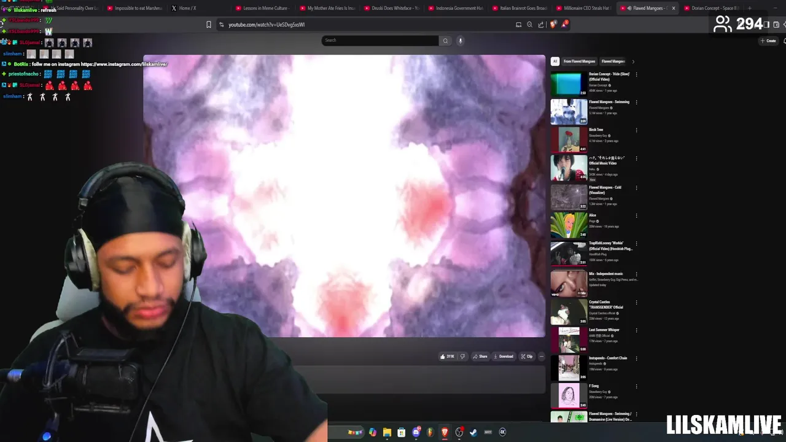Open FL Studio from the taskbar

pyautogui.click(x=430, y=432)
